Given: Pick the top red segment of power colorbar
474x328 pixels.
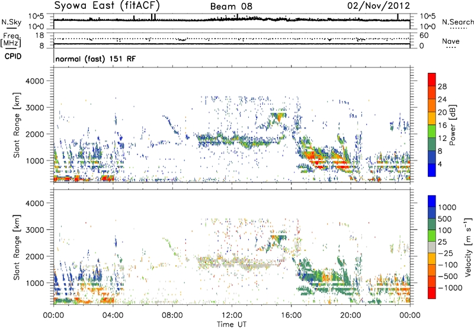Looking at the screenshot, I should [432, 79].
